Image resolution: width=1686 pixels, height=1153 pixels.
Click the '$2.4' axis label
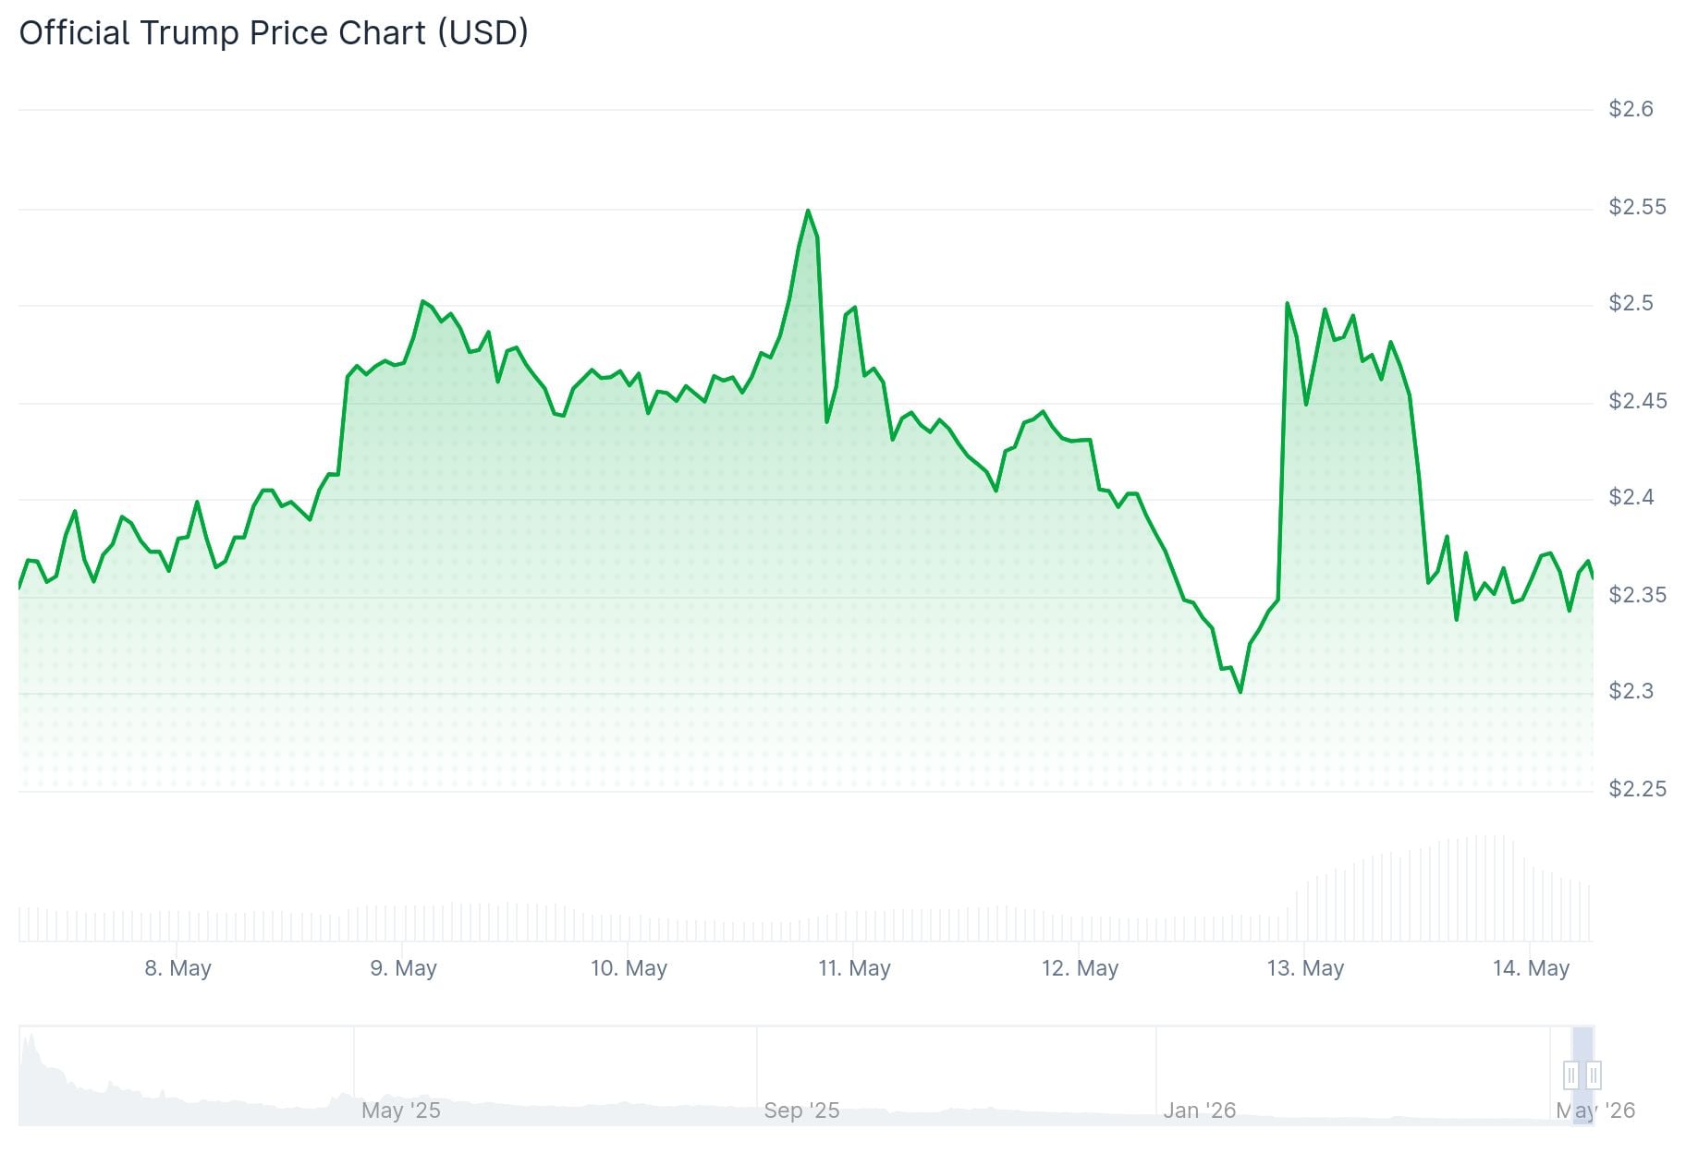(1631, 497)
